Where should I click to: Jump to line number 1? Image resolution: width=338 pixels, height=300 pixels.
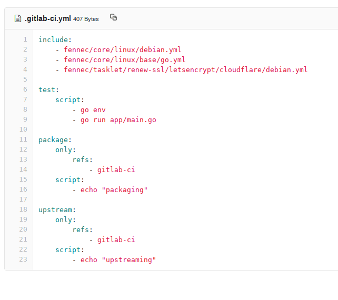(25, 39)
